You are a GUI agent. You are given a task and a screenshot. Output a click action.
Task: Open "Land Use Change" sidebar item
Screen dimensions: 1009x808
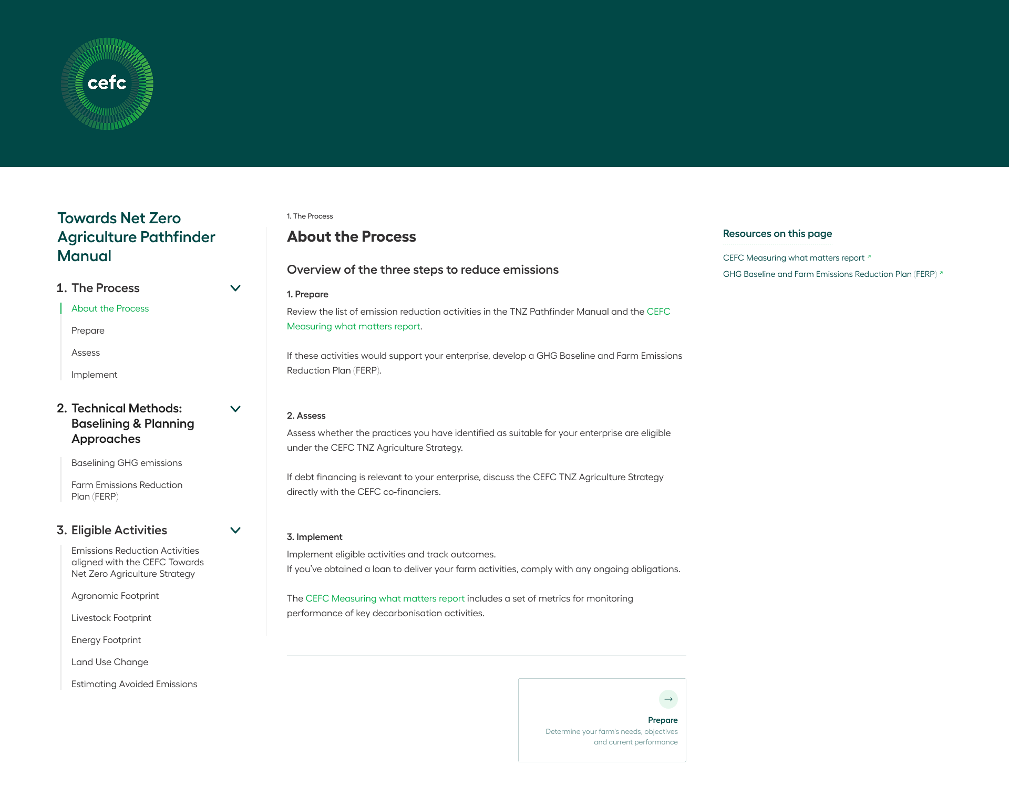point(110,662)
